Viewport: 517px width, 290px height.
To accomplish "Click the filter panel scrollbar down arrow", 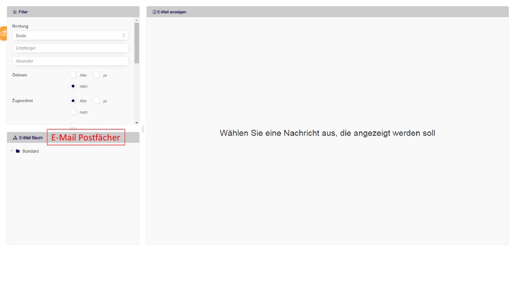I will [x=137, y=122].
